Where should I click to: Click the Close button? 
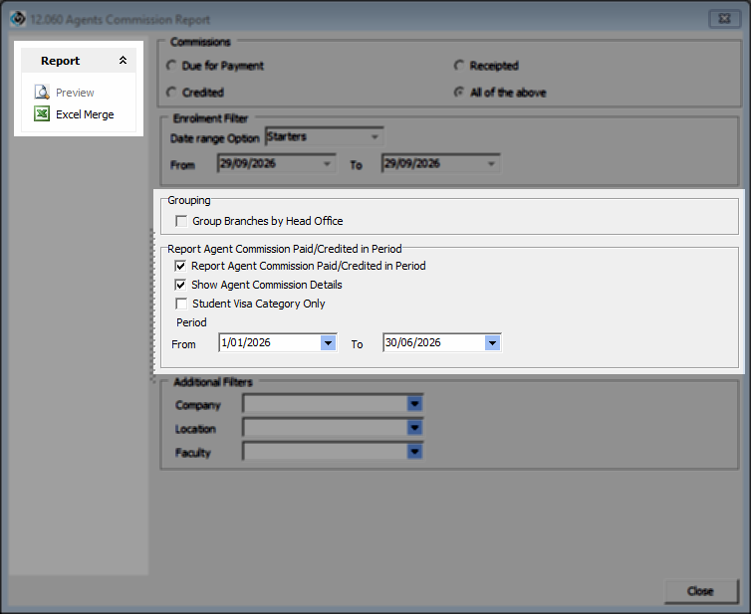[x=701, y=591]
